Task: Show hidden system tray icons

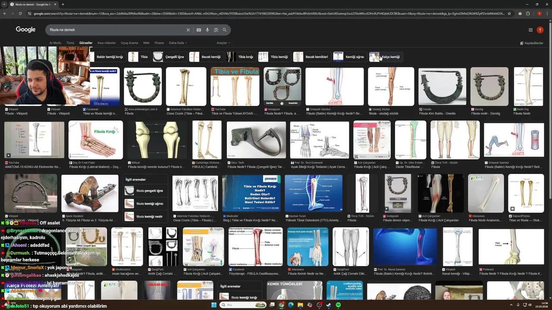Action: click(511, 305)
